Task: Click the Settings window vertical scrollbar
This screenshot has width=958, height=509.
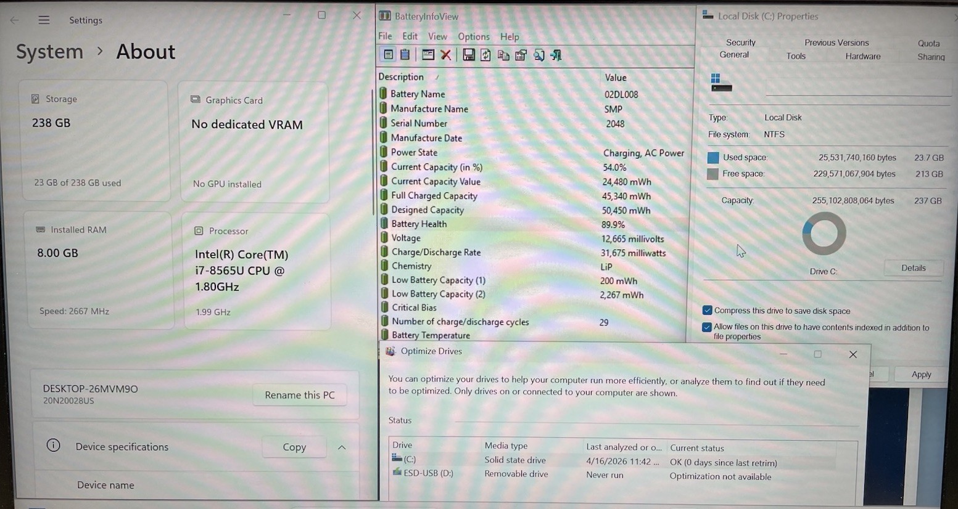Action: coord(373,152)
